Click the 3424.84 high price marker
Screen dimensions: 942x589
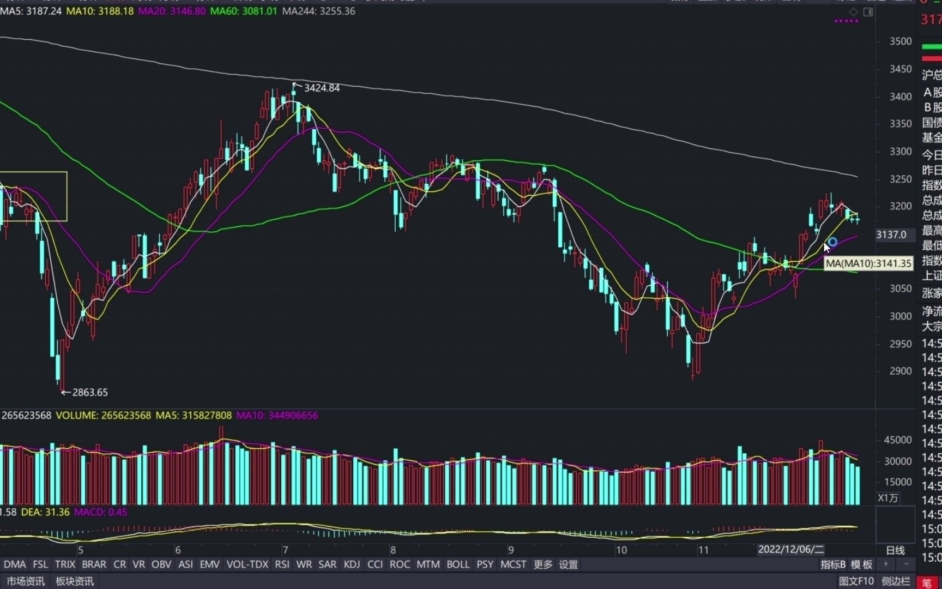pos(322,88)
